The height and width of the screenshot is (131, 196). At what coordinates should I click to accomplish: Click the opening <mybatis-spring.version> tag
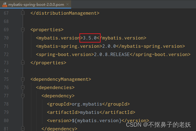[69, 46]
